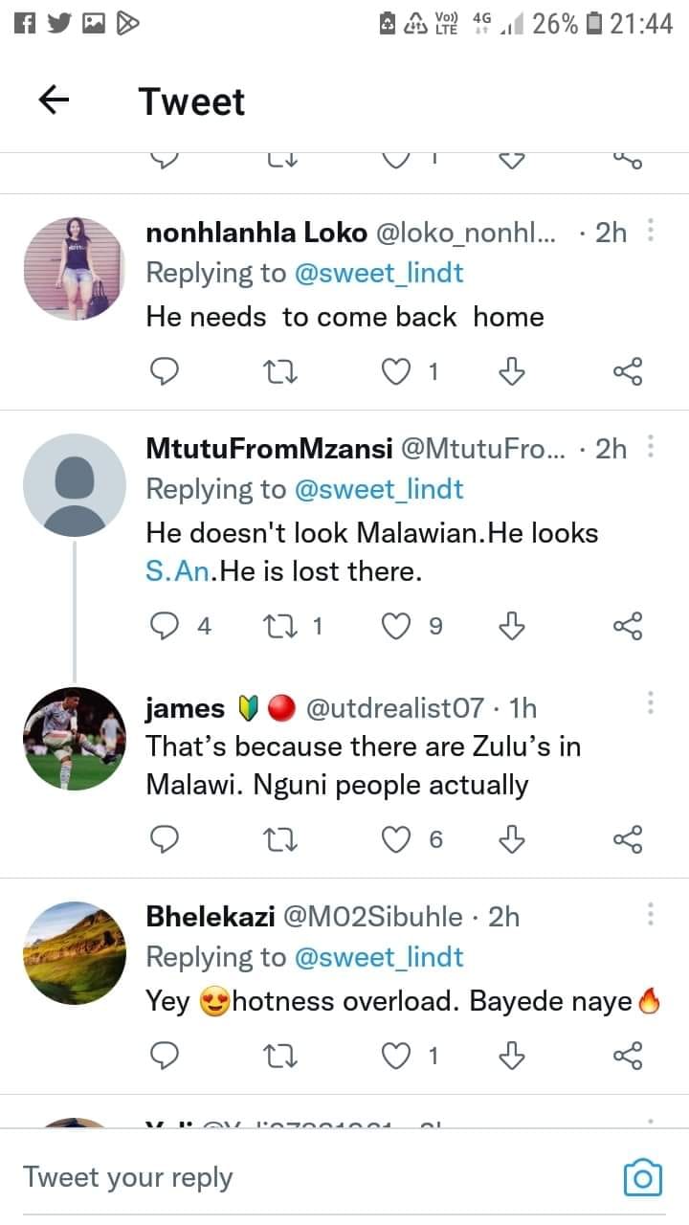Open replies on MtutuFromMzansi's tweet
The image size is (689, 1225).
(166, 626)
